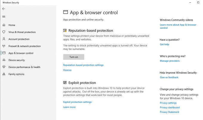Click the Home house icon
The image size is (203, 120).
[x=4, y=25]
